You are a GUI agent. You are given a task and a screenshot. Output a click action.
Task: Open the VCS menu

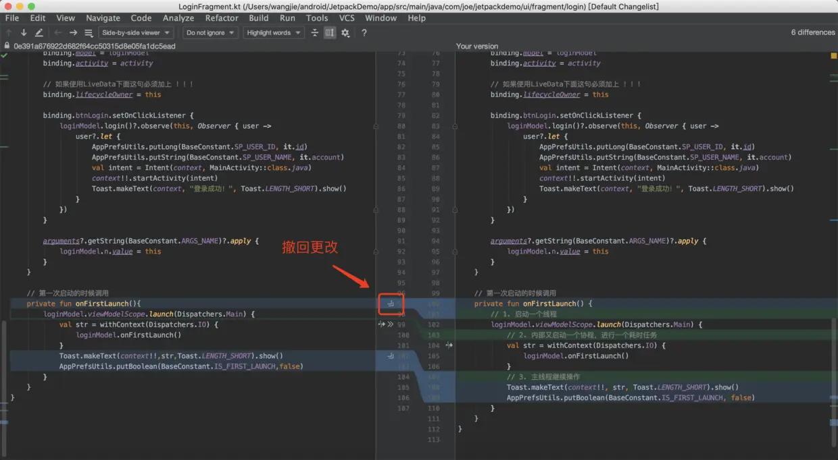coord(347,18)
